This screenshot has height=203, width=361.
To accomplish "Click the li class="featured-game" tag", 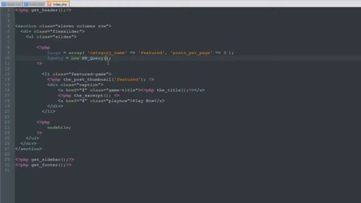I will 77,74.
